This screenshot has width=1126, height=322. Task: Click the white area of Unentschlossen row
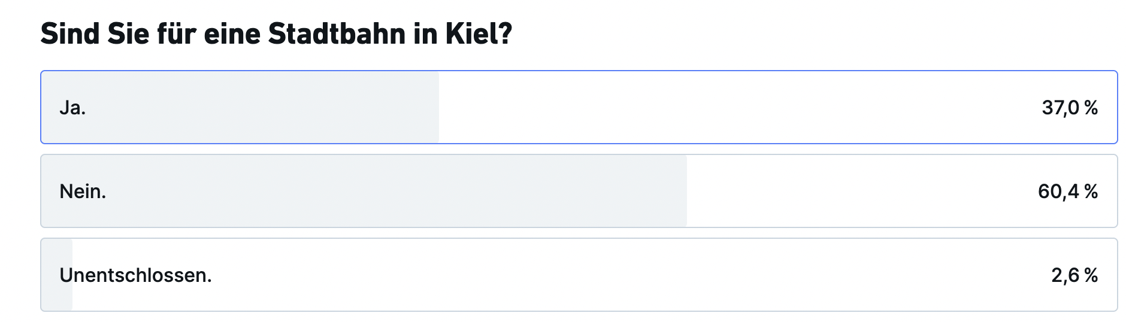point(629,275)
